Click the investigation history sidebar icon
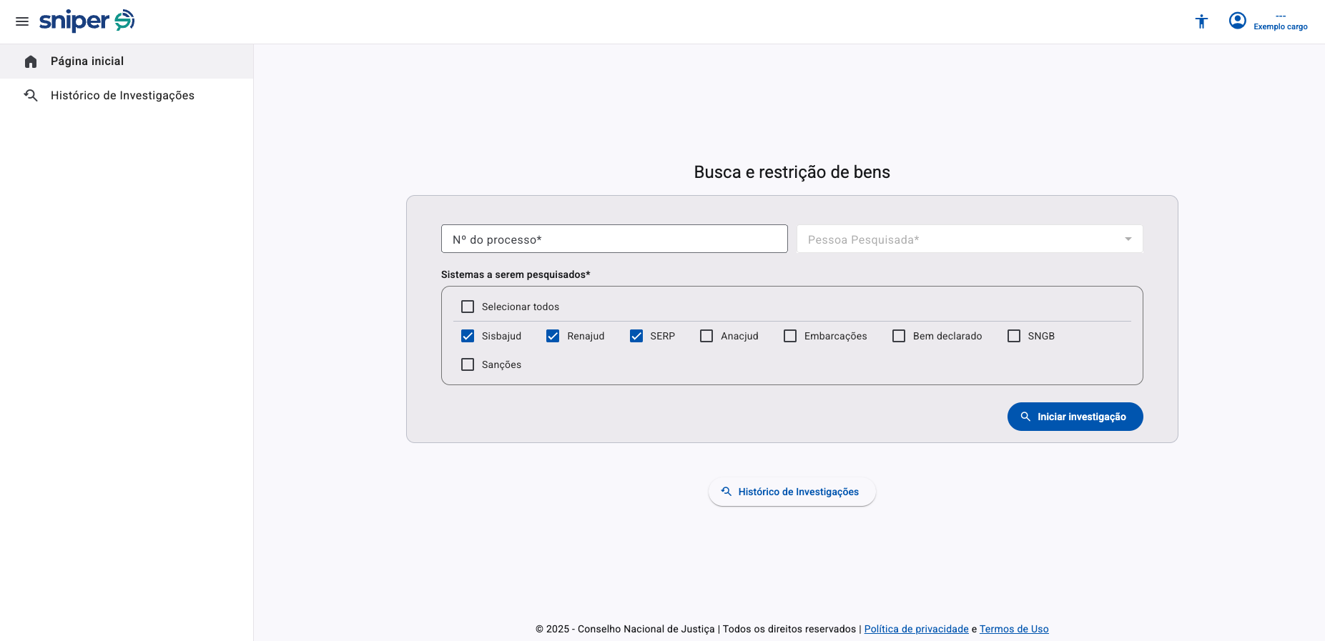This screenshot has width=1325, height=641. (x=31, y=95)
